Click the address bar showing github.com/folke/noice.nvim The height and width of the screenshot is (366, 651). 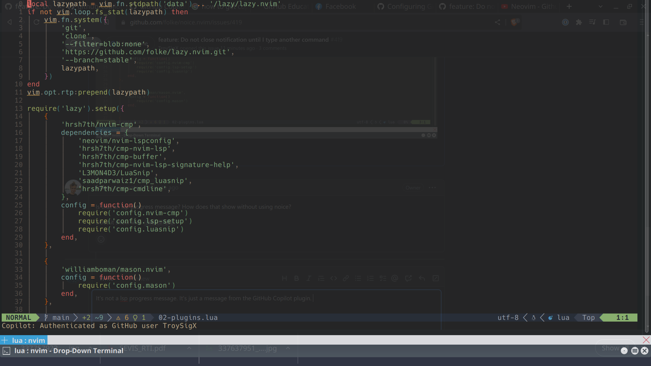(186, 22)
